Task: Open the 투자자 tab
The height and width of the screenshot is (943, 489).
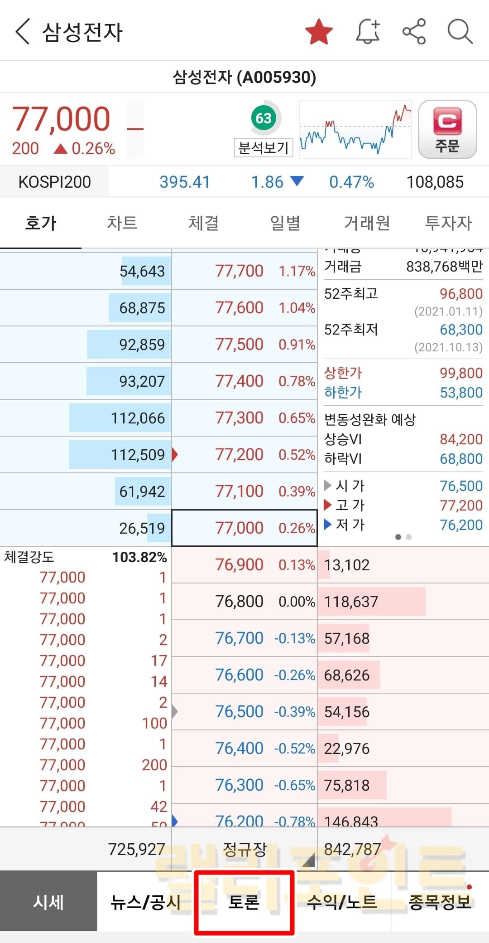Action: pyautogui.click(x=448, y=223)
